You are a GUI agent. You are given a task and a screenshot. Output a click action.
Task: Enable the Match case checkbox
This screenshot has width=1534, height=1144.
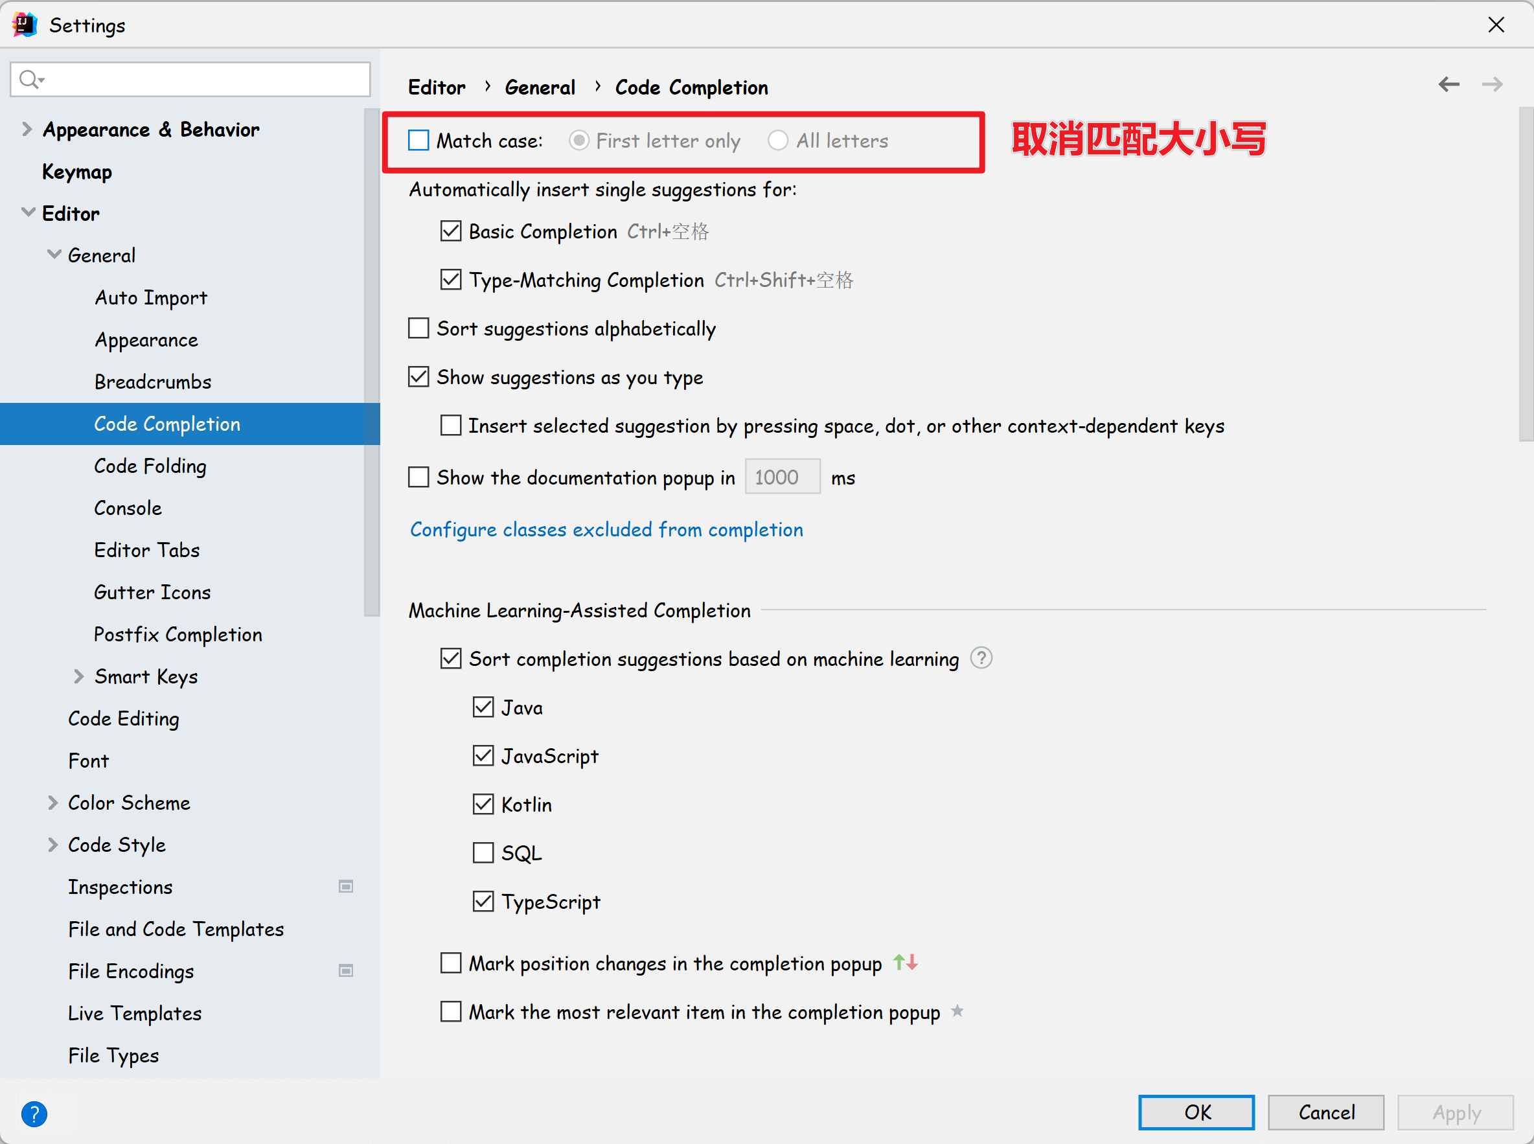pos(418,141)
